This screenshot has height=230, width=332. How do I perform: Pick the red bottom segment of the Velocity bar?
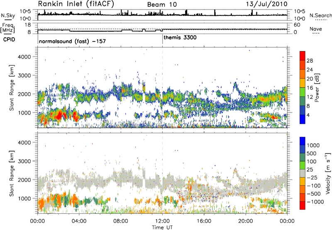[303, 206]
